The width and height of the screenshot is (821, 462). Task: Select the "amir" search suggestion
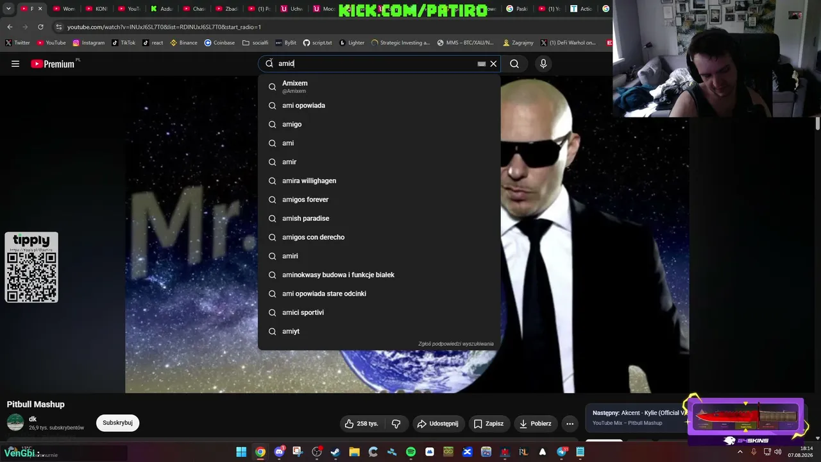379,162
